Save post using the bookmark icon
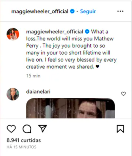 [x=120, y=129]
